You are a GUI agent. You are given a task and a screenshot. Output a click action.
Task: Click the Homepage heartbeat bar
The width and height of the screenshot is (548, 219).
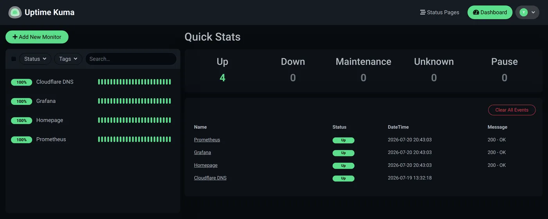tap(134, 120)
